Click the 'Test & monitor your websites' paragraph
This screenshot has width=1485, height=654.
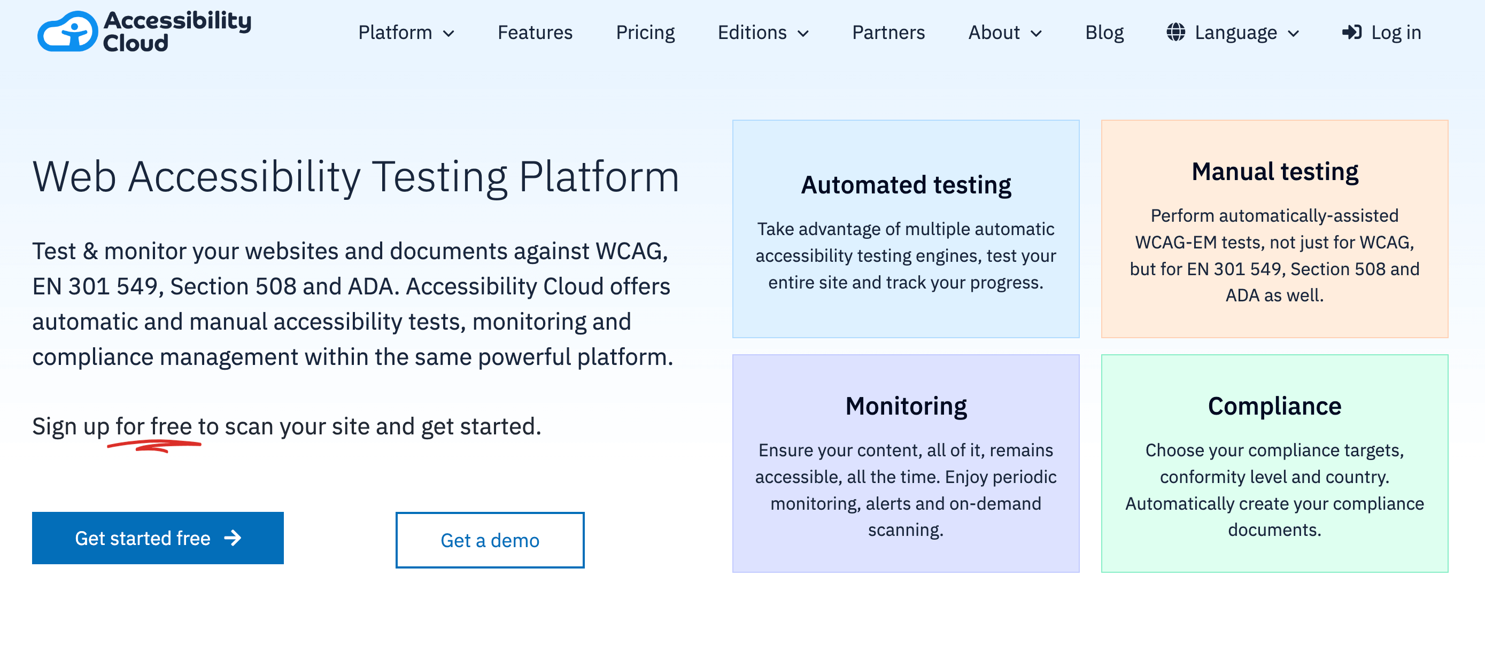click(x=353, y=303)
